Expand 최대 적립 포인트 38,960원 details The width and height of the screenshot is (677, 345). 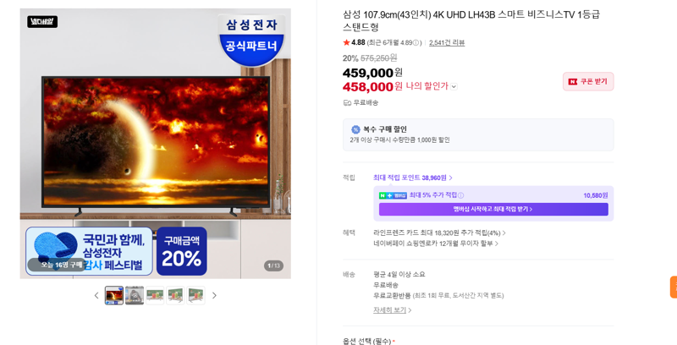[x=413, y=178]
